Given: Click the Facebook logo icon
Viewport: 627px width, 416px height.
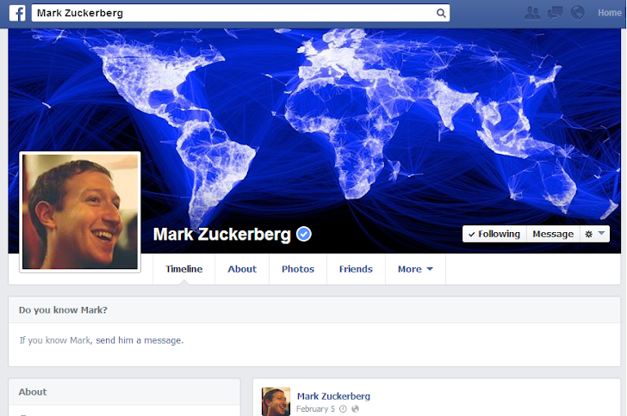Looking at the screenshot, I should (17, 13).
